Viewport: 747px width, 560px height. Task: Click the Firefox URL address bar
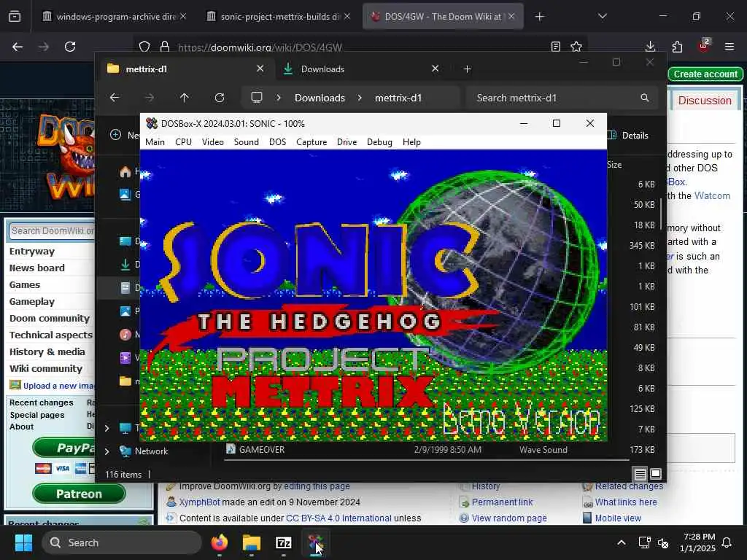coord(360,47)
